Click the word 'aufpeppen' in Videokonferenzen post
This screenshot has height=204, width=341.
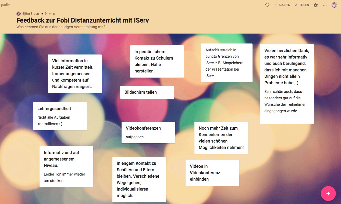[135, 137]
